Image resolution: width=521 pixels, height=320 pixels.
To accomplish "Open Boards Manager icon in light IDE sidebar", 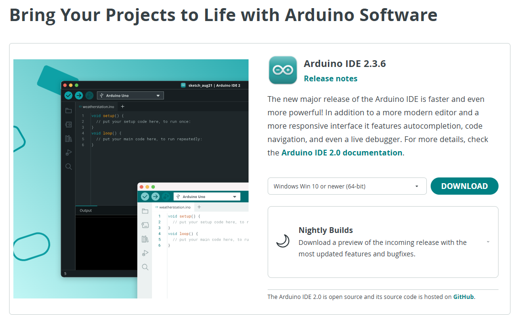I will coord(145,225).
